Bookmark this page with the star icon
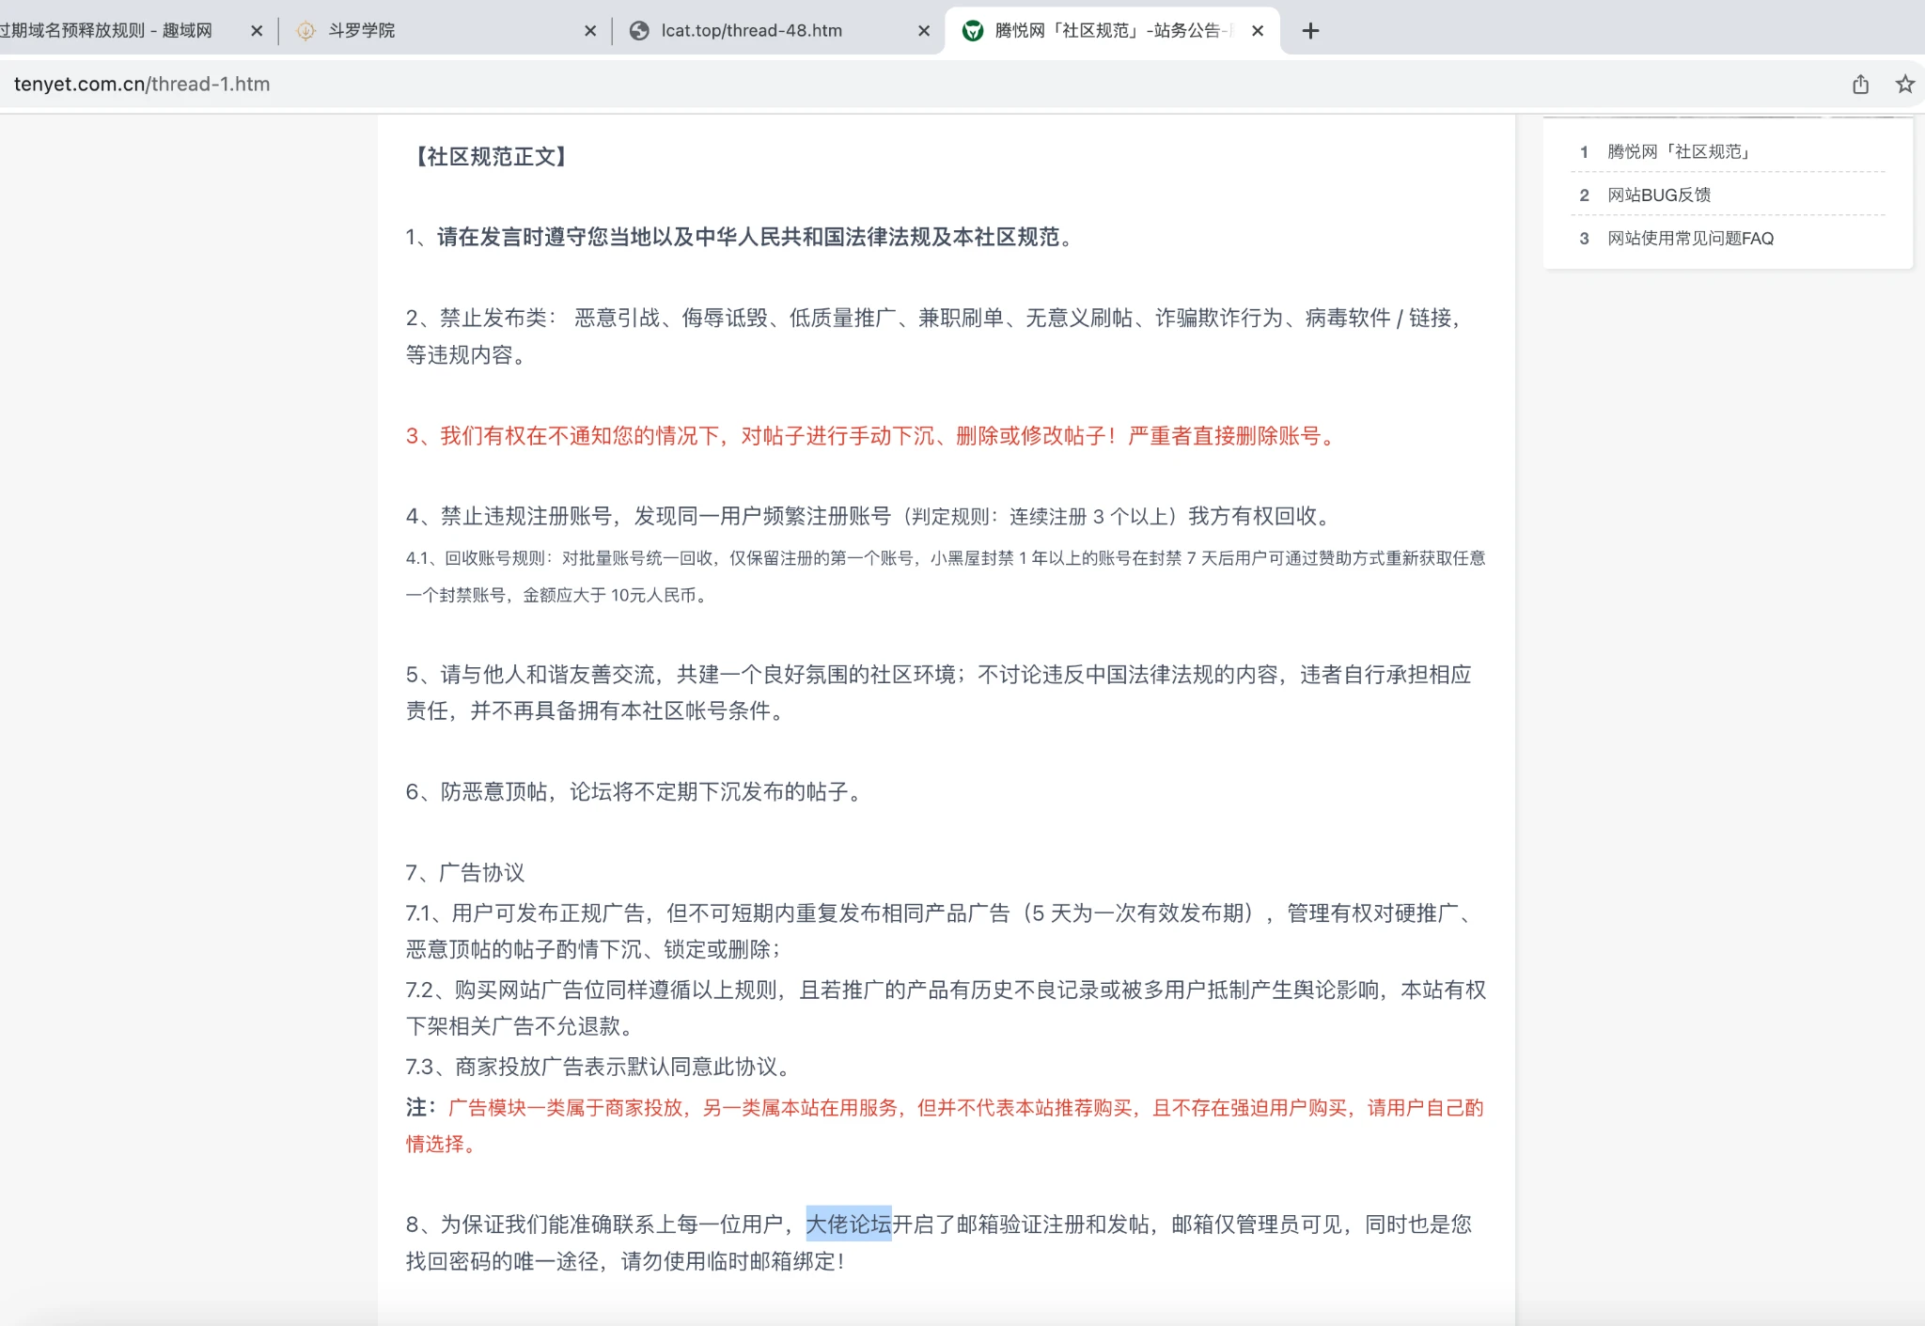The width and height of the screenshot is (1925, 1326). (x=1904, y=85)
